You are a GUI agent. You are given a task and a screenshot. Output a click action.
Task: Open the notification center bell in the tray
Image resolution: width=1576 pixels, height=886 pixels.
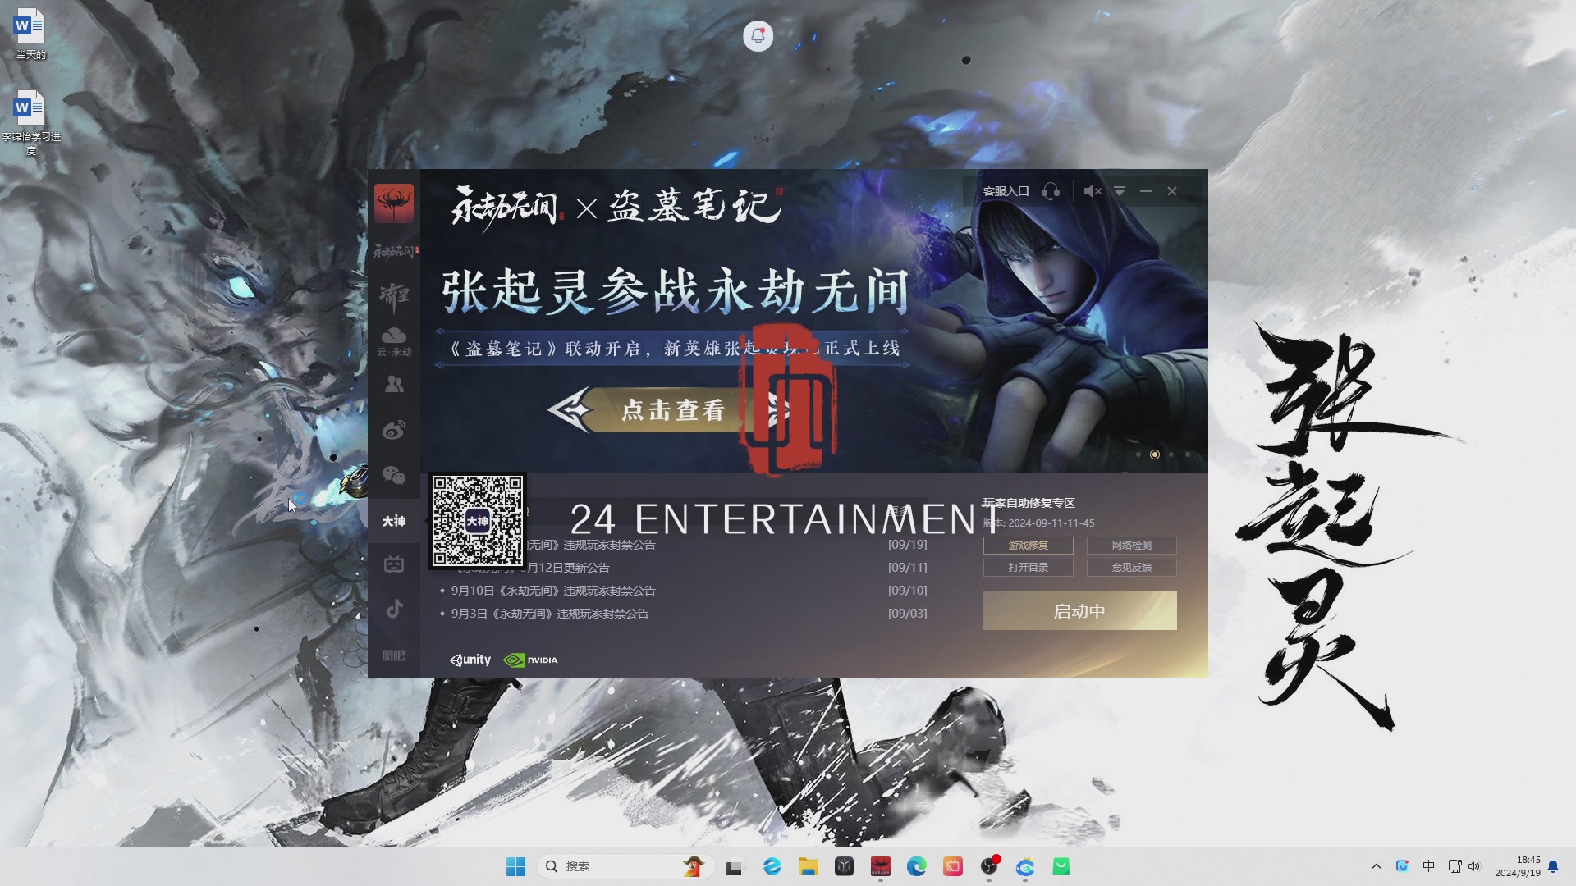(1553, 866)
